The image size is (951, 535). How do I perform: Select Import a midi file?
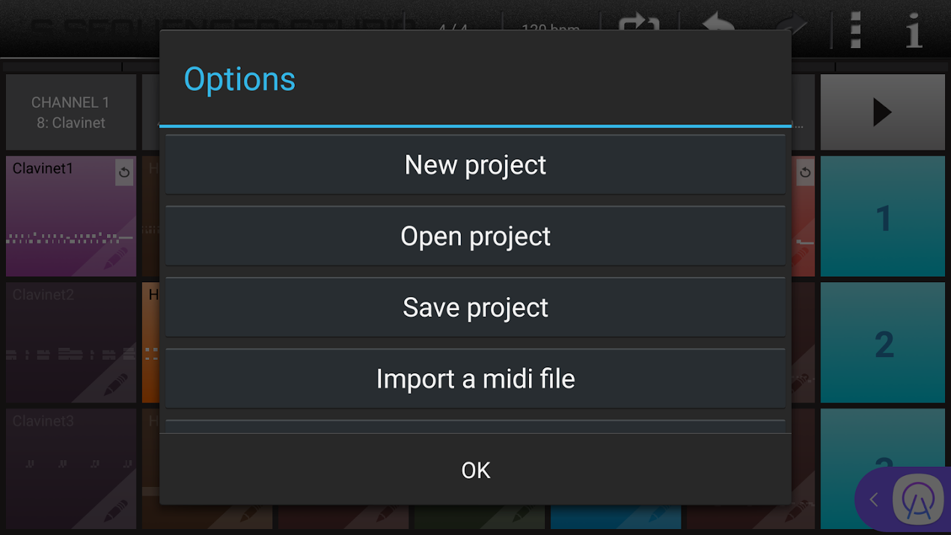tap(475, 379)
